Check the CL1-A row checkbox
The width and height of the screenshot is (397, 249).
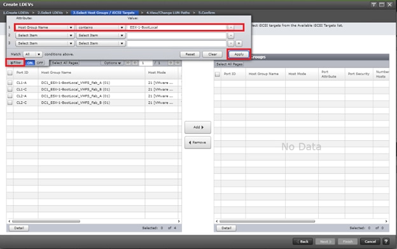pos(10,83)
